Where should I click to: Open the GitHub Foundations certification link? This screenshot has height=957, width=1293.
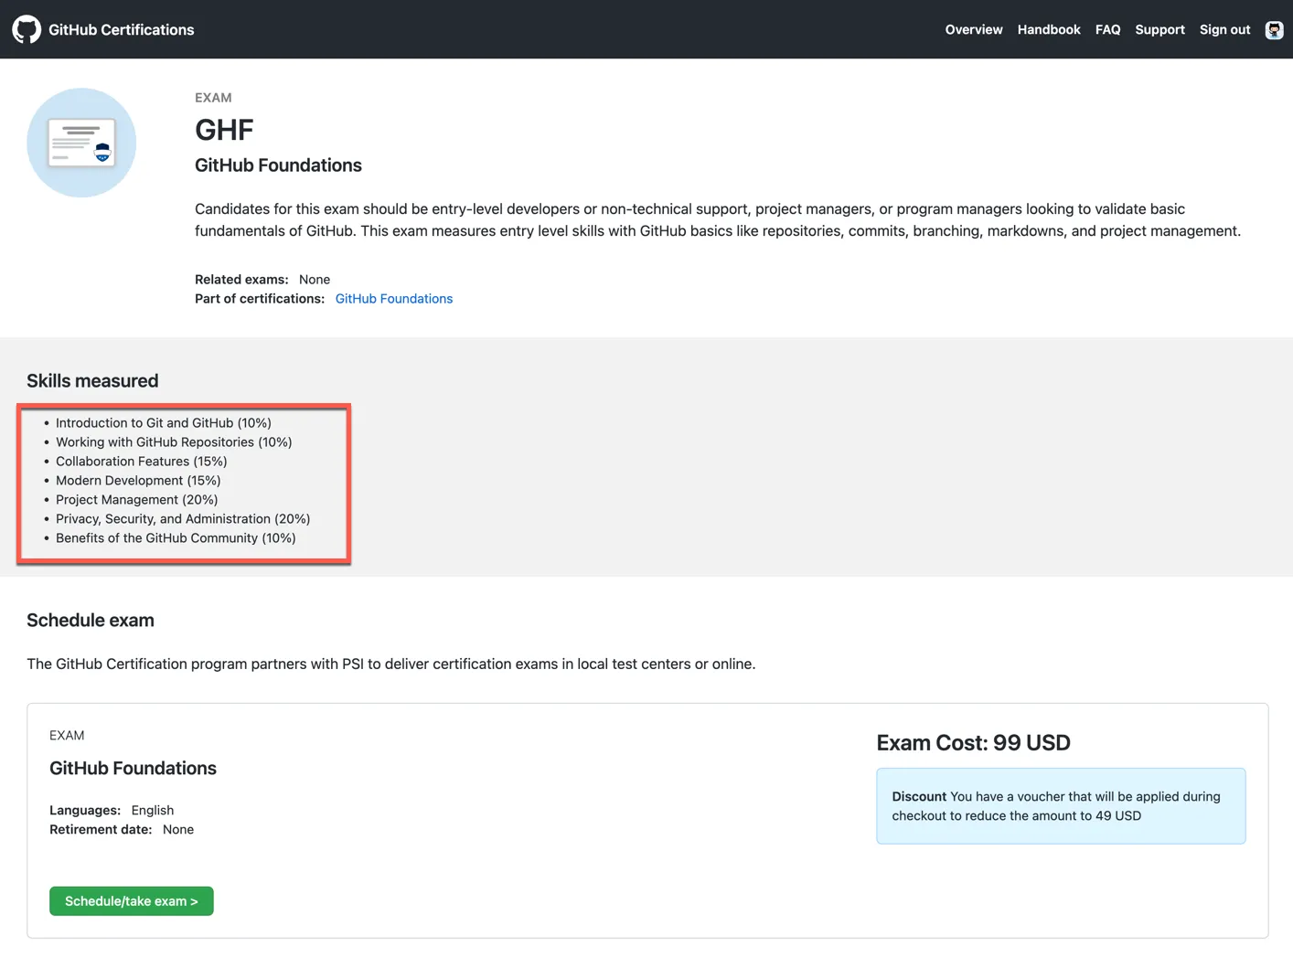(x=393, y=299)
